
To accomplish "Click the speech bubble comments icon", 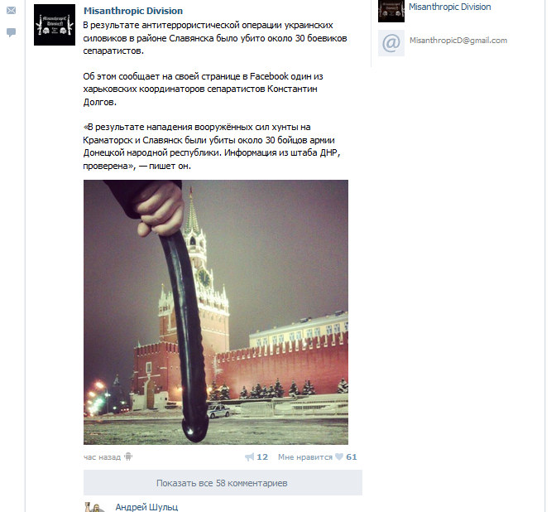I will coord(11,32).
